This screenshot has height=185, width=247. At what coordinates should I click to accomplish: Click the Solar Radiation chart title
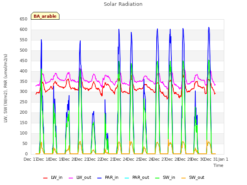pos(123,4)
